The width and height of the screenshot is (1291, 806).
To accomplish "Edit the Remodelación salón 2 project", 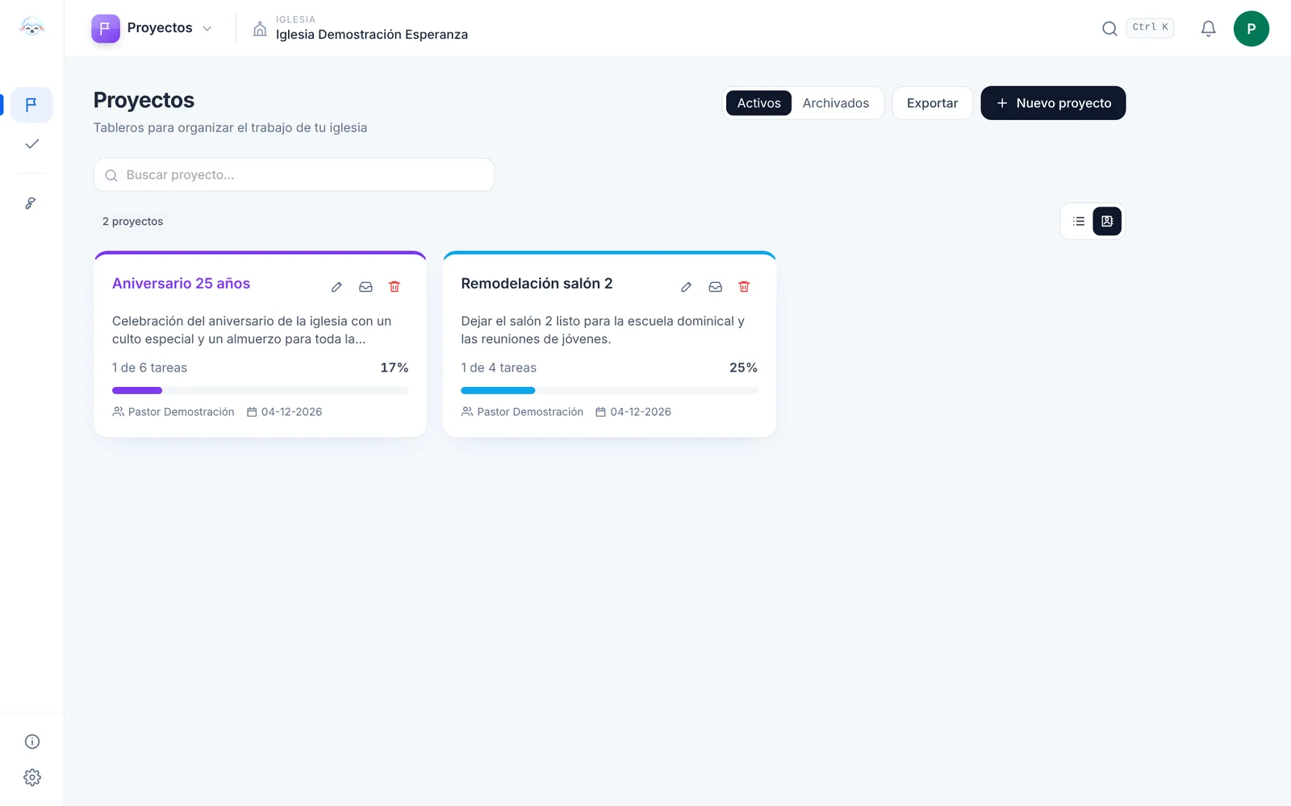I will [x=686, y=287].
